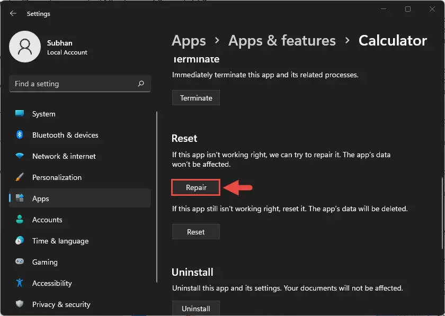Viewport: 445px width, 316px height.
Task: Minimize the Settings window
Action: (384, 9)
